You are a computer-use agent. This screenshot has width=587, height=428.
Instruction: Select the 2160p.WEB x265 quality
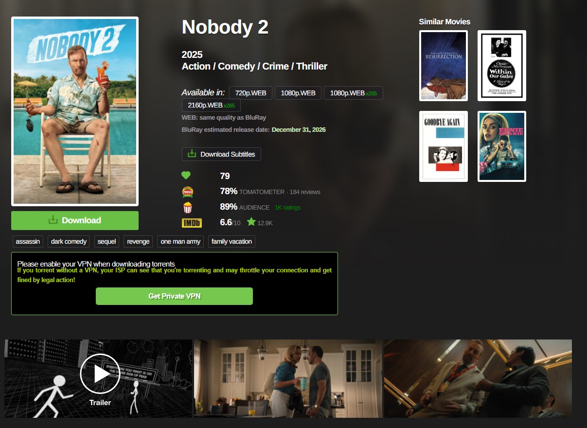click(211, 105)
